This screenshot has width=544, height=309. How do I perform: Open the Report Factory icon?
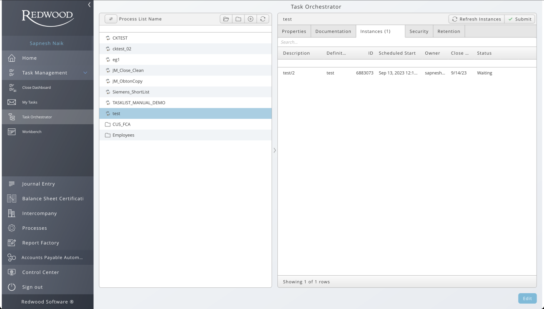(x=12, y=243)
